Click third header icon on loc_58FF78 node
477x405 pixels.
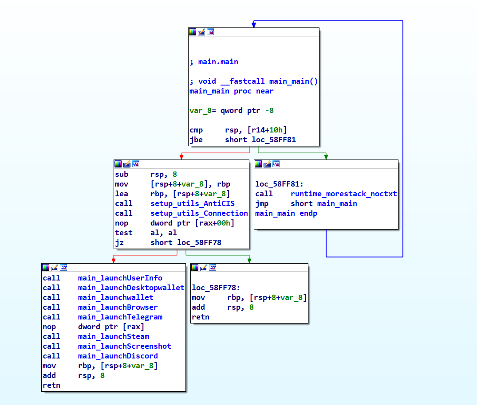[213, 268]
